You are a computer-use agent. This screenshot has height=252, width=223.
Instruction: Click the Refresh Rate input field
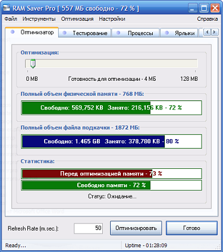click(89, 228)
